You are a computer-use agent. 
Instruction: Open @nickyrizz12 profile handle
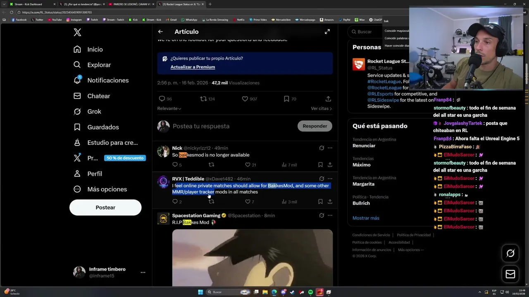197,148
